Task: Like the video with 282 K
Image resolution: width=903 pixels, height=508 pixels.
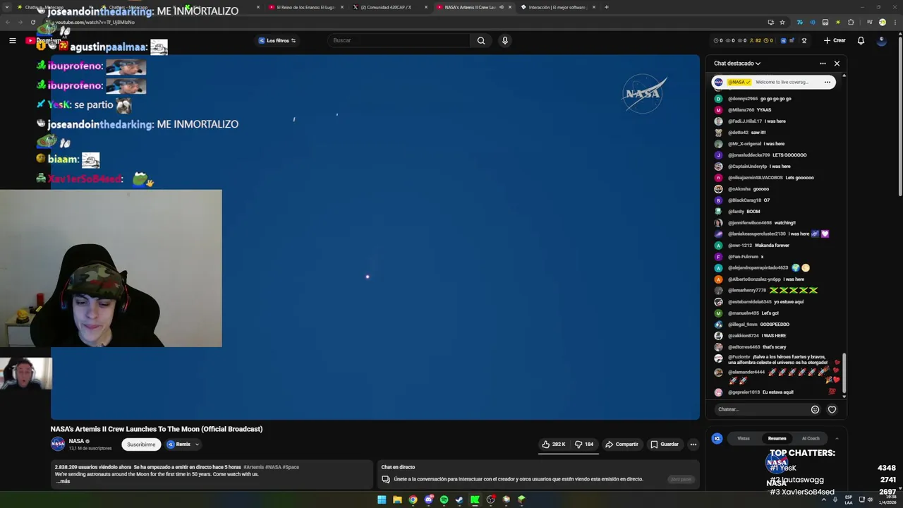Action: point(553,445)
